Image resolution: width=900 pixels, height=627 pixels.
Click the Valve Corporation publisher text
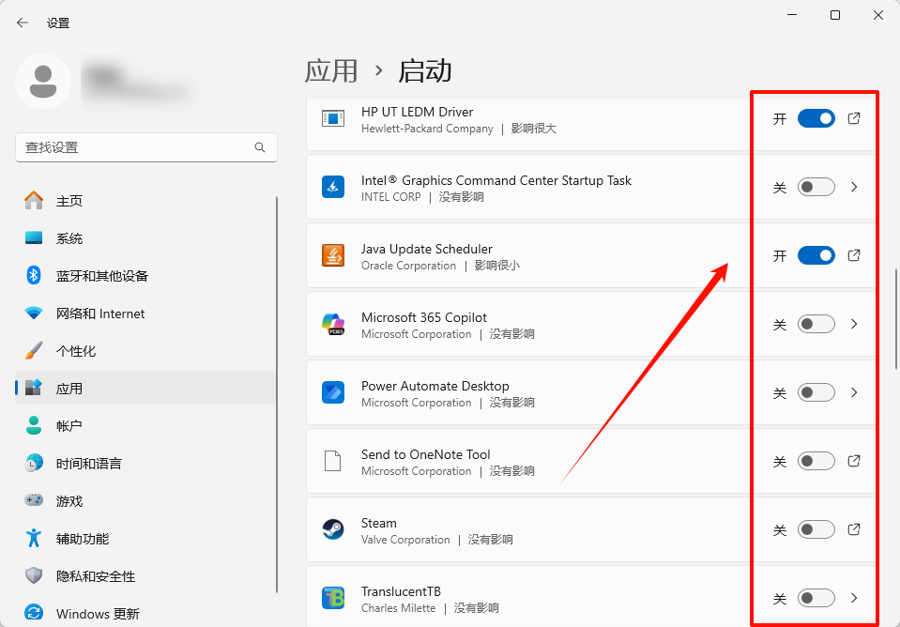[405, 540]
